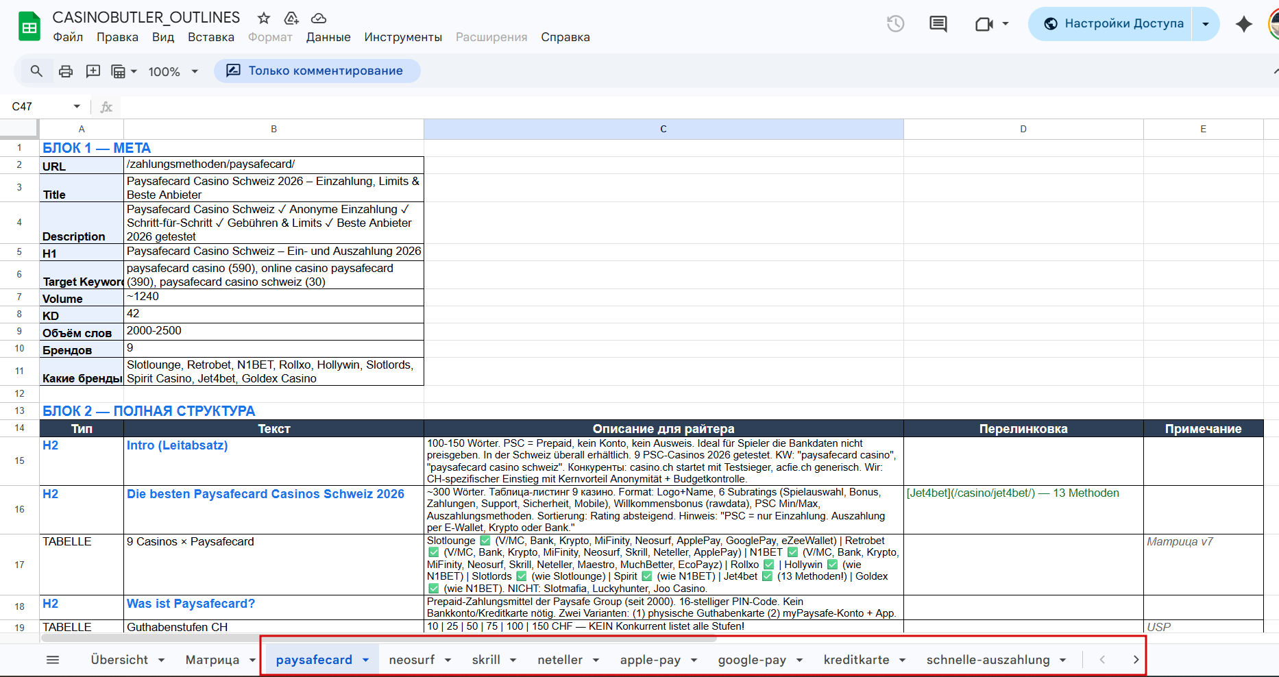The width and height of the screenshot is (1279, 677).
Task: Switch to the Матрица sheet tab
Action: coord(212,660)
